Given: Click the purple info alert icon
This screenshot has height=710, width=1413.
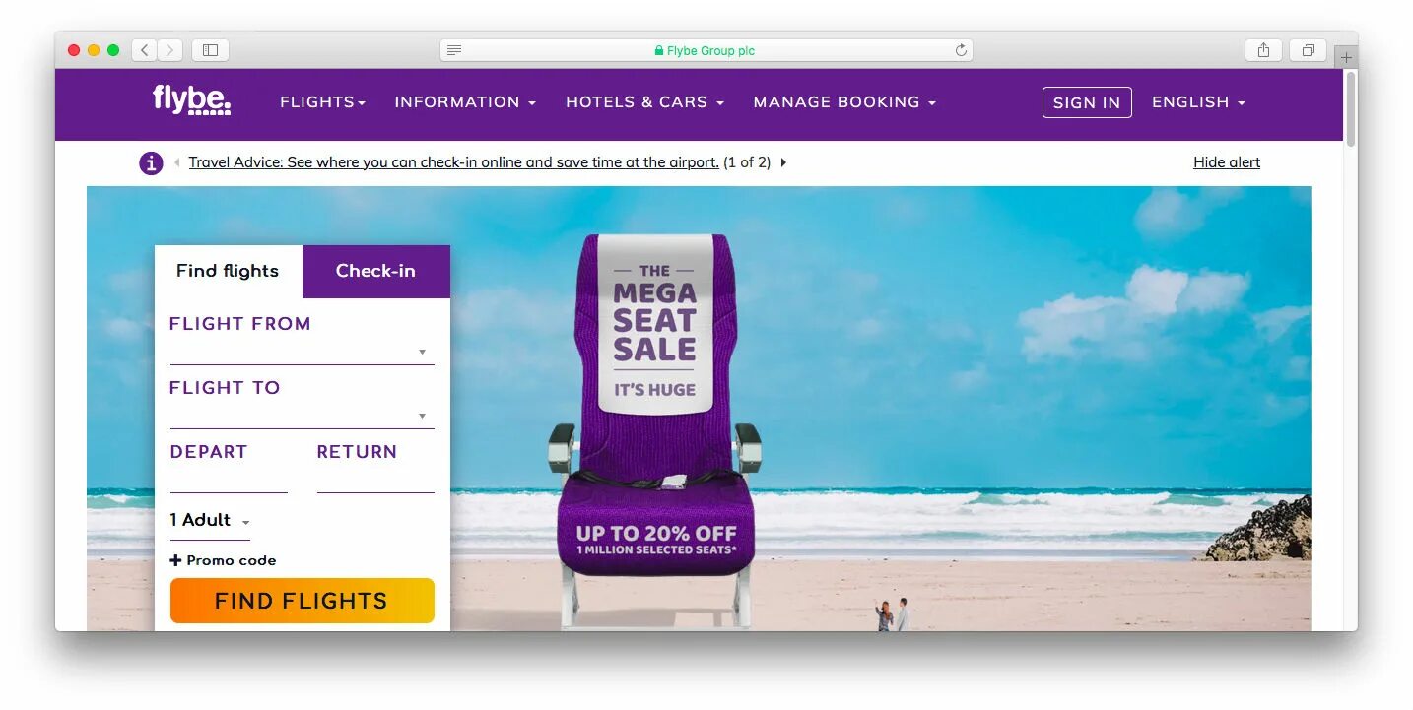Looking at the screenshot, I should pyautogui.click(x=151, y=163).
